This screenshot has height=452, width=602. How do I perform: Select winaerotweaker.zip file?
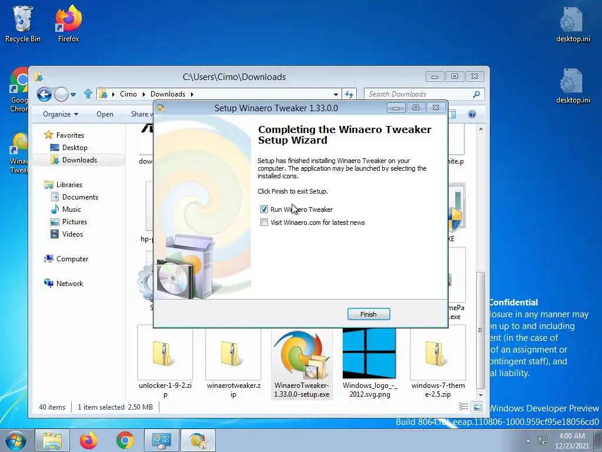pyautogui.click(x=233, y=362)
